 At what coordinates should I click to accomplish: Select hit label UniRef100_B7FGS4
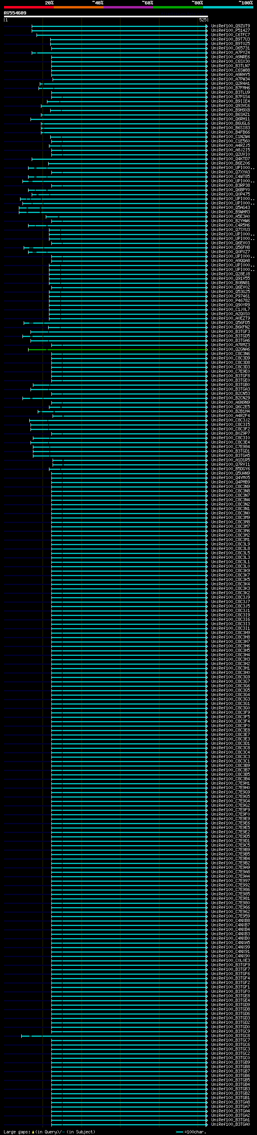pyautogui.click(x=230, y=97)
